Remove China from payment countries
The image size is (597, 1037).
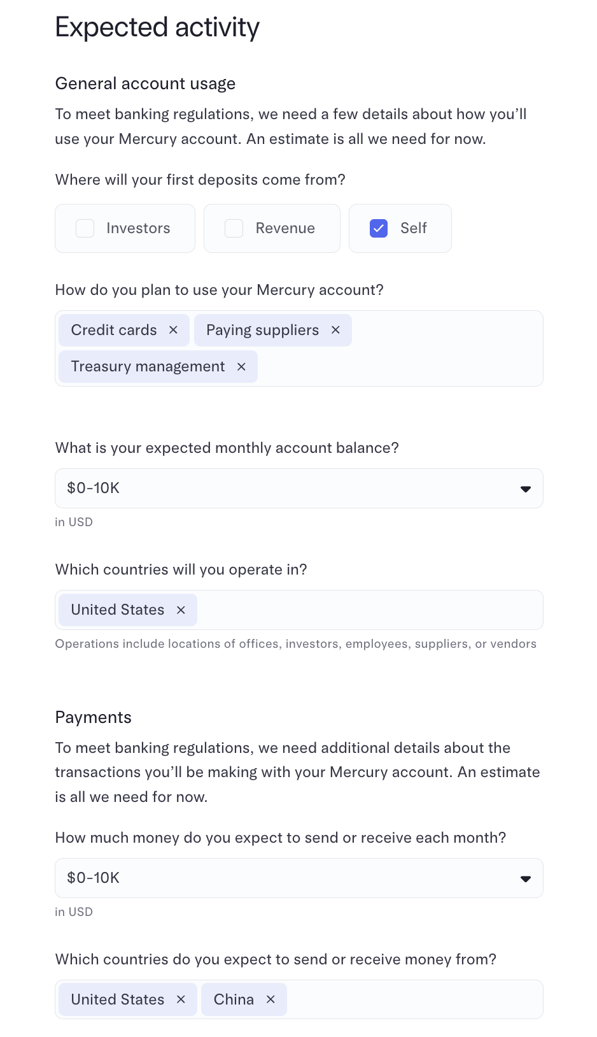tap(270, 999)
